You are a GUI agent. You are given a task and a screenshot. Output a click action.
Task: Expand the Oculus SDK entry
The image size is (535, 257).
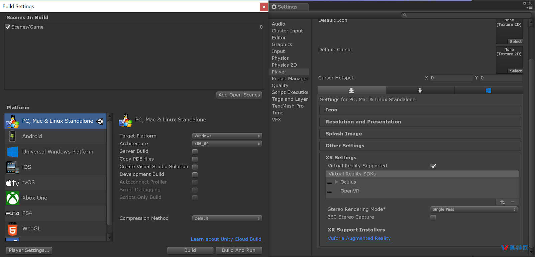336,182
